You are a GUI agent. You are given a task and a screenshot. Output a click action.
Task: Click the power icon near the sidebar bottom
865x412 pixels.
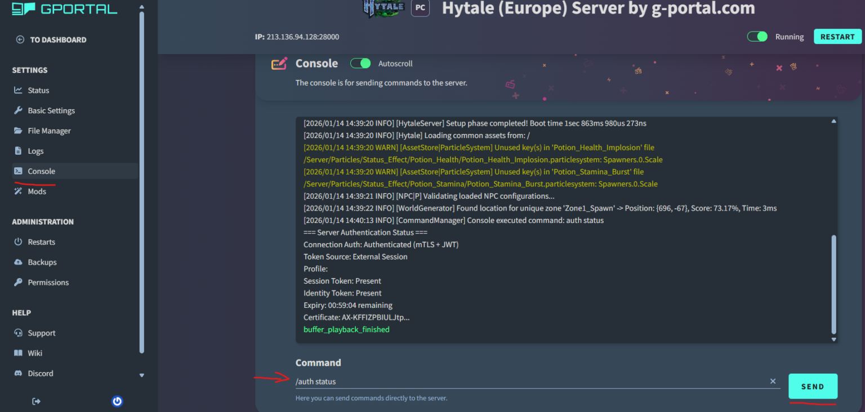tap(117, 401)
